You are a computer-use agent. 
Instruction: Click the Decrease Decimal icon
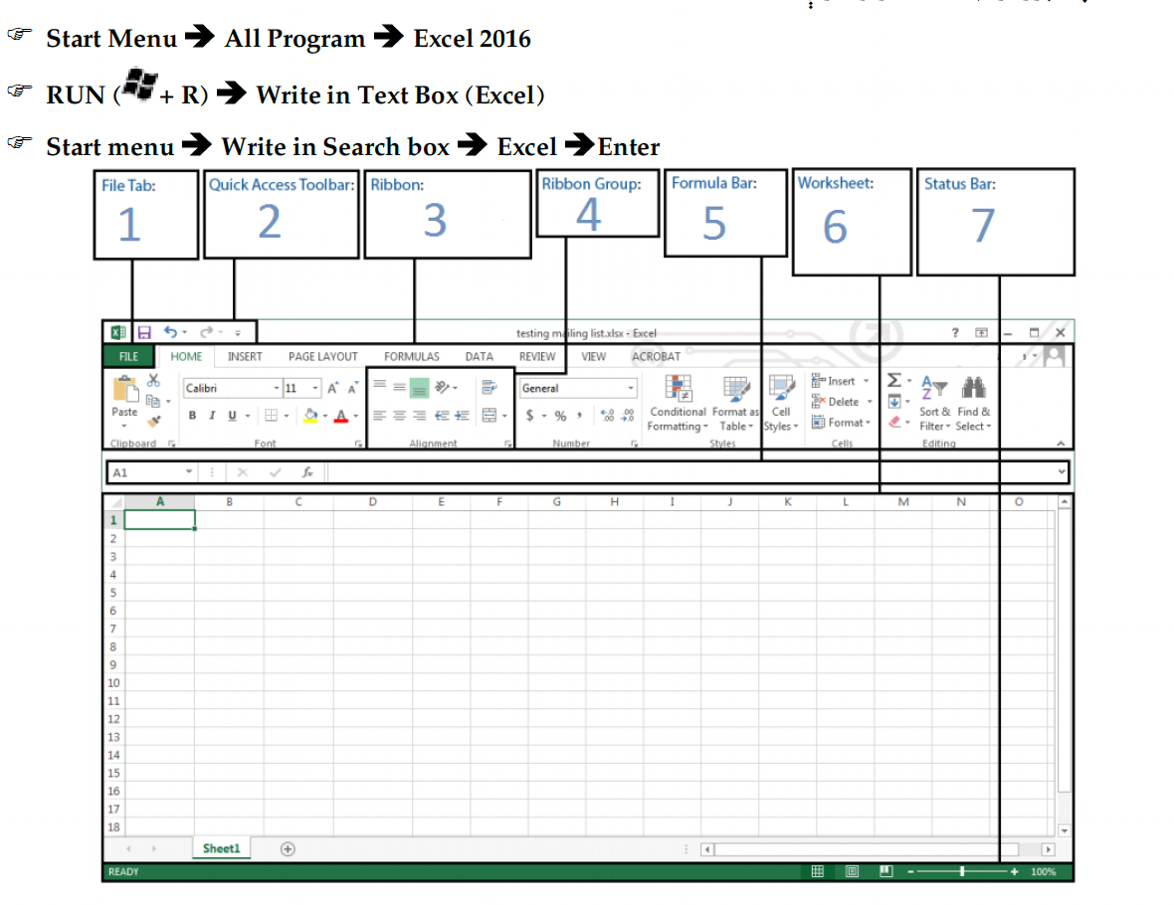click(628, 416)
